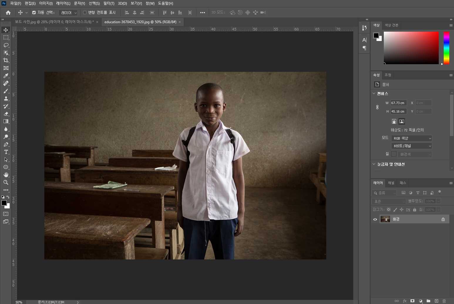Screen dimensions: 454x304
Task: Select the Horizontal Type tool
Action: coord(6,152)
